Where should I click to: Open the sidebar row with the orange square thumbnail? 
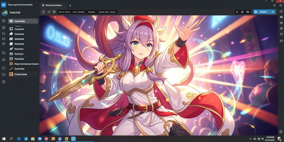(x=23, y=74)
